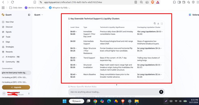
Task: Click the zoom magnifier icon in address bar
Action: [x=141, y=2]
